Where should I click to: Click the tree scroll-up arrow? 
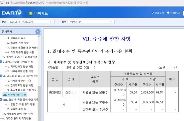click(39, 36)
